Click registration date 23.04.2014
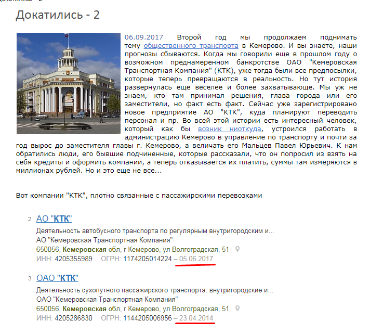This screenshot has height=334, width=370. (x=196, y=318)
